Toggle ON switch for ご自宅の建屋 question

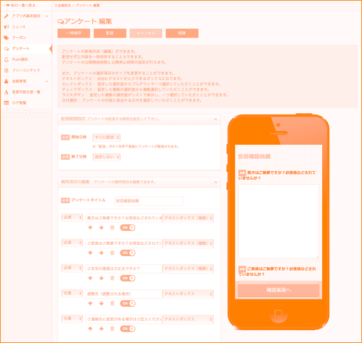point(127,278)
